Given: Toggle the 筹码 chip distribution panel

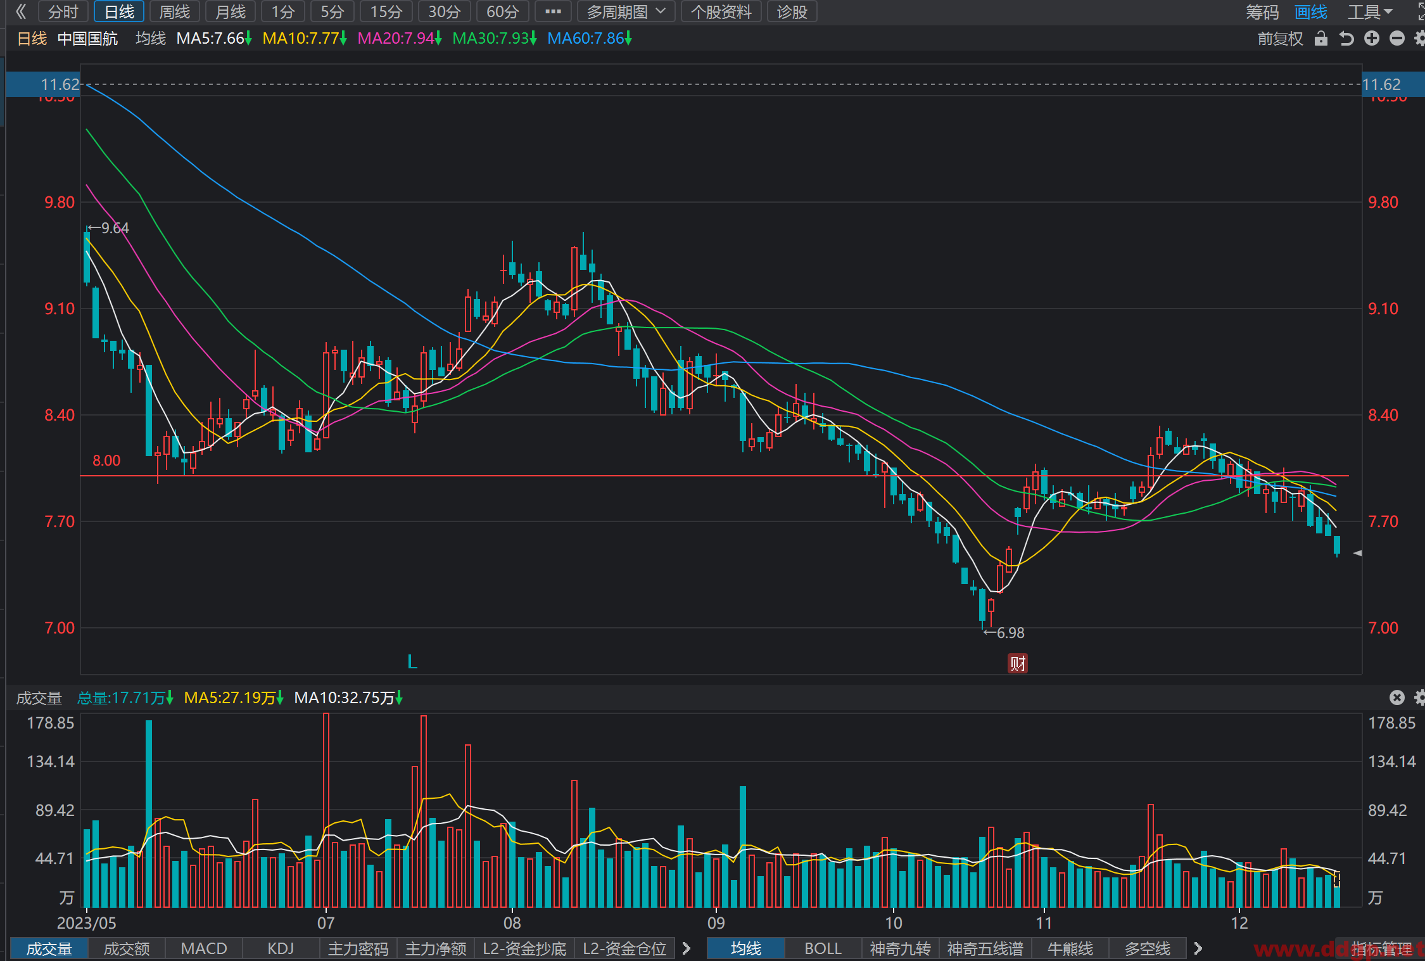Looking at the screenshot, I should pyautogui.click(x=1262, y=12).
